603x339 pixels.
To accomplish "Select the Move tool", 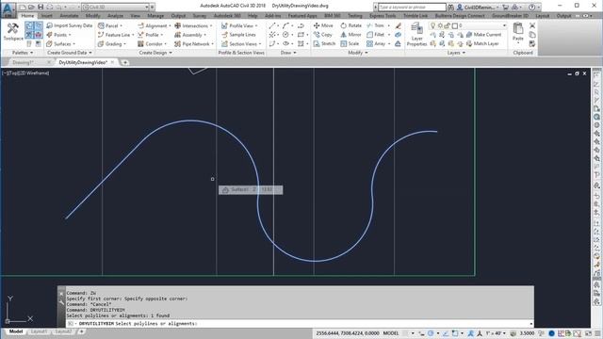I will 323,25.
